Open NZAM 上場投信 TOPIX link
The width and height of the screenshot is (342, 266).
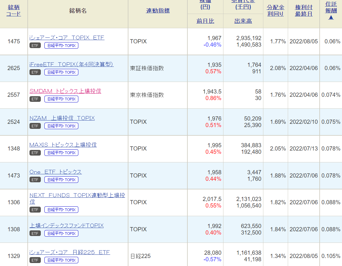tap(62, 118)
